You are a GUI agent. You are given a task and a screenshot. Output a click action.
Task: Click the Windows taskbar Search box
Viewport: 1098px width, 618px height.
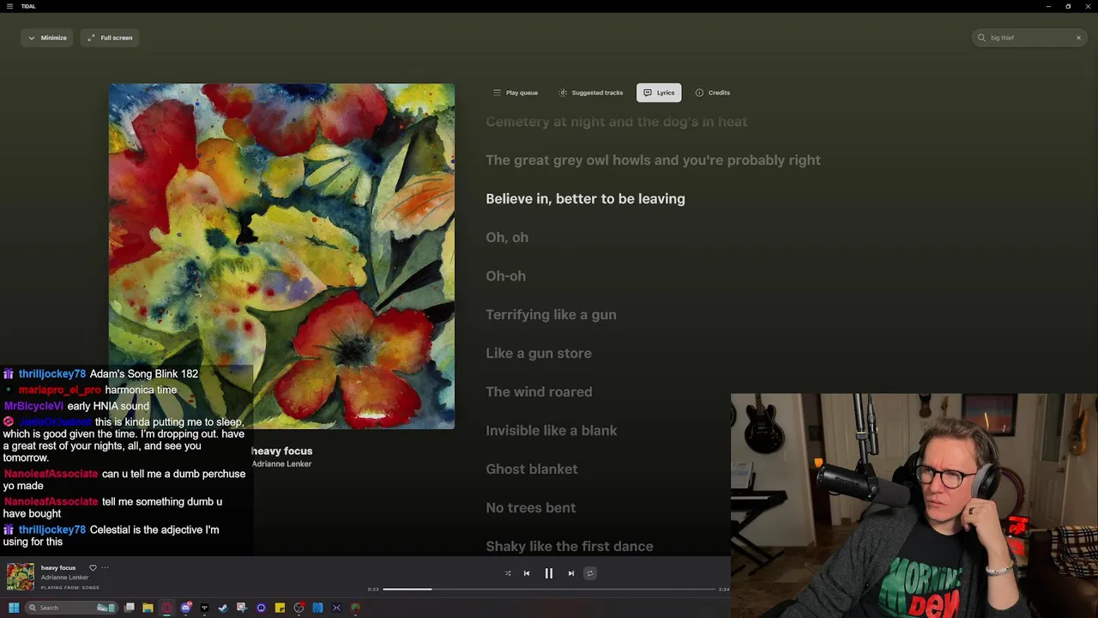(71, 608)
